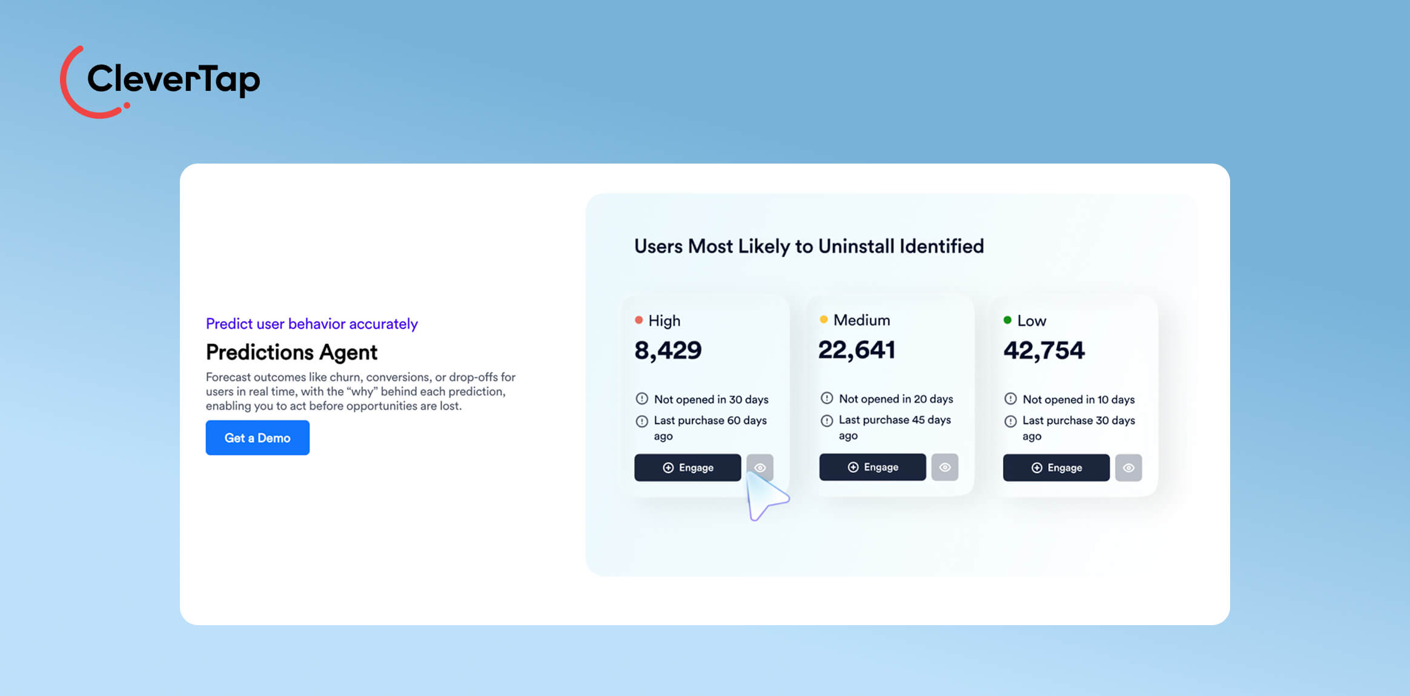The image size is (1410, 696).
Task: Click the plus icon inside Low's Engage button
Action: [x=1036, y=468]
